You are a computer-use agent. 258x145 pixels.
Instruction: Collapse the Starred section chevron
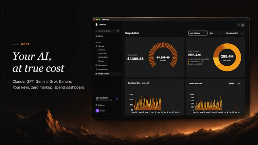119,46
